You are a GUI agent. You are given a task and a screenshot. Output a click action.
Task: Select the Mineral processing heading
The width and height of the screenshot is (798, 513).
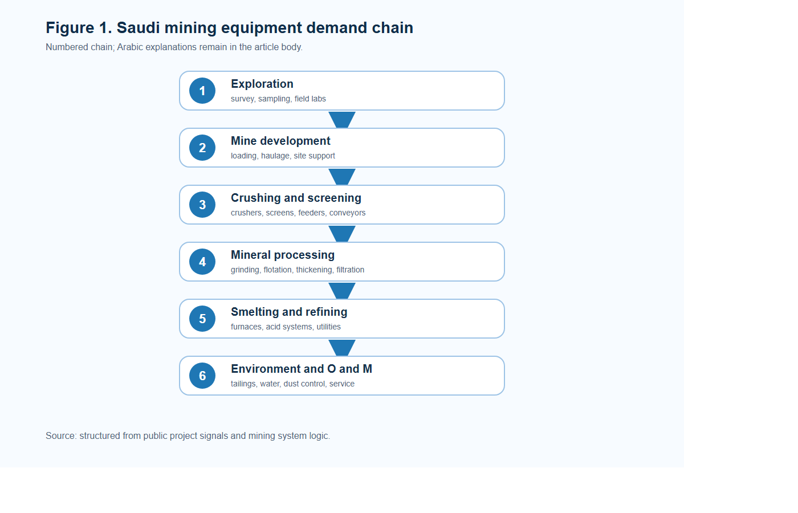(283, 255)
